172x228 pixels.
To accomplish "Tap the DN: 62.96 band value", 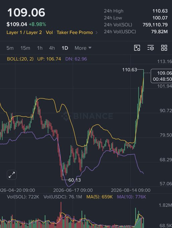I will (76, 59).
